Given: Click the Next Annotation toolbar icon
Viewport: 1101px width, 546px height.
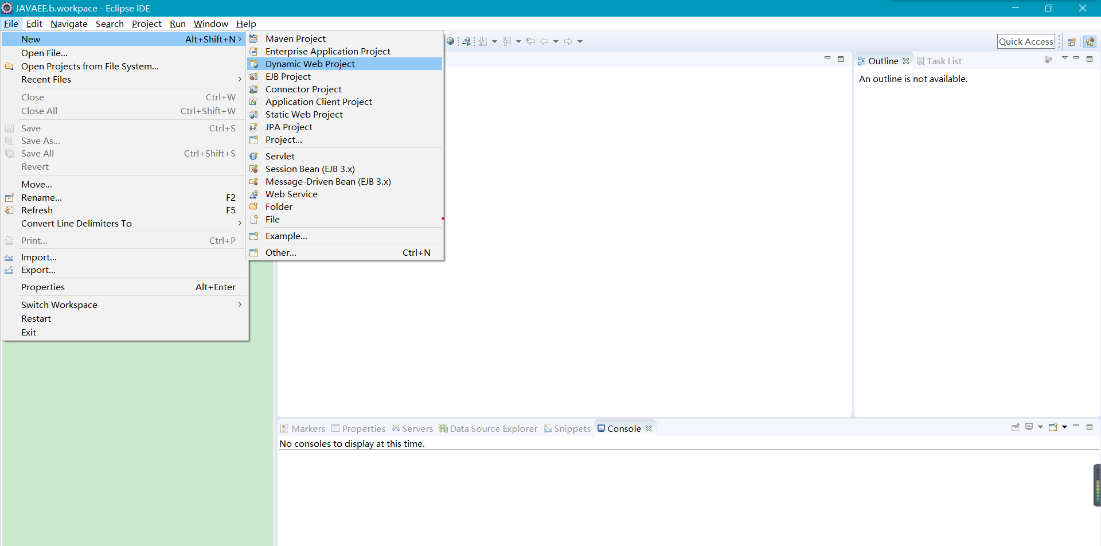Looking at the screenshot, I should click(x=483, y=41).
